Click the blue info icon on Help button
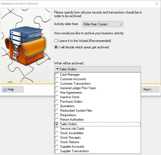This screenshot has height=155, width=161. coord(5,89)
